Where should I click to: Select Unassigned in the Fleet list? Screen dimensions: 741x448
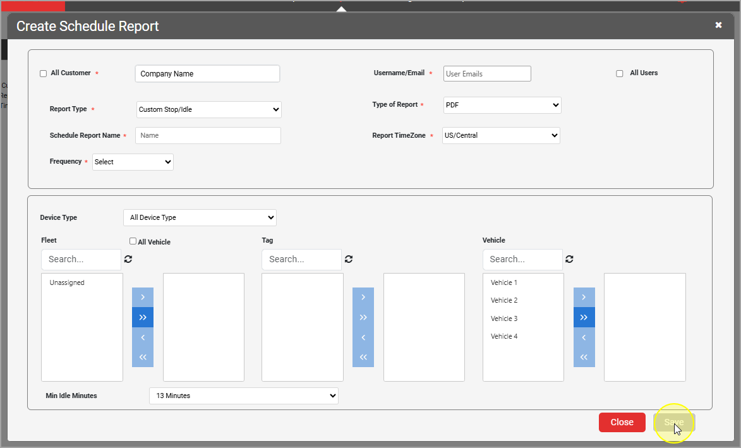(67, 283)
